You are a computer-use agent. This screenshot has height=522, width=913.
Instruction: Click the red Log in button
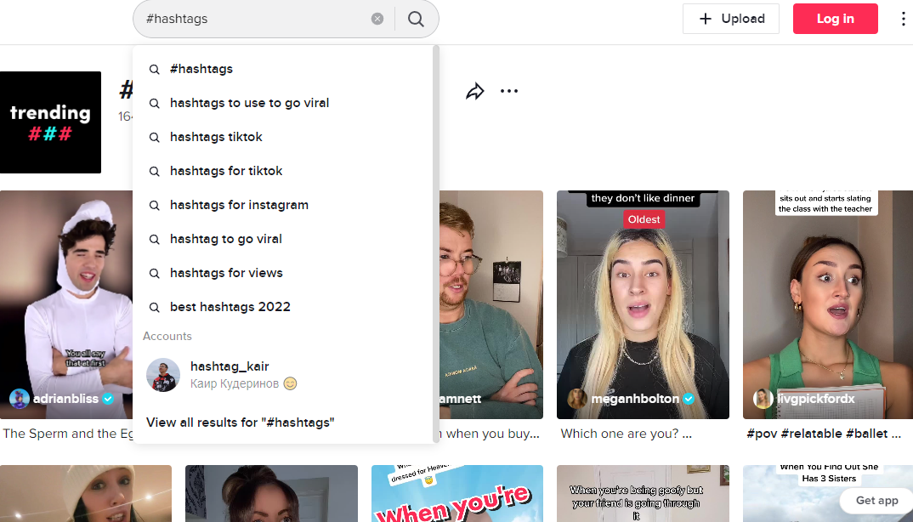point(835,19)
